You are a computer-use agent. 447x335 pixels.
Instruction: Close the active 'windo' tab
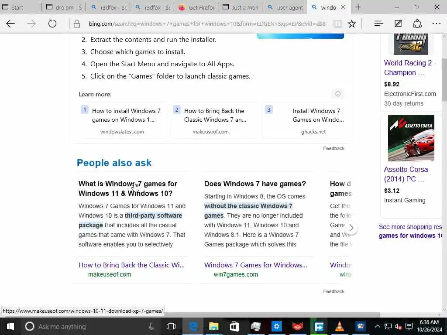point(343,7)
